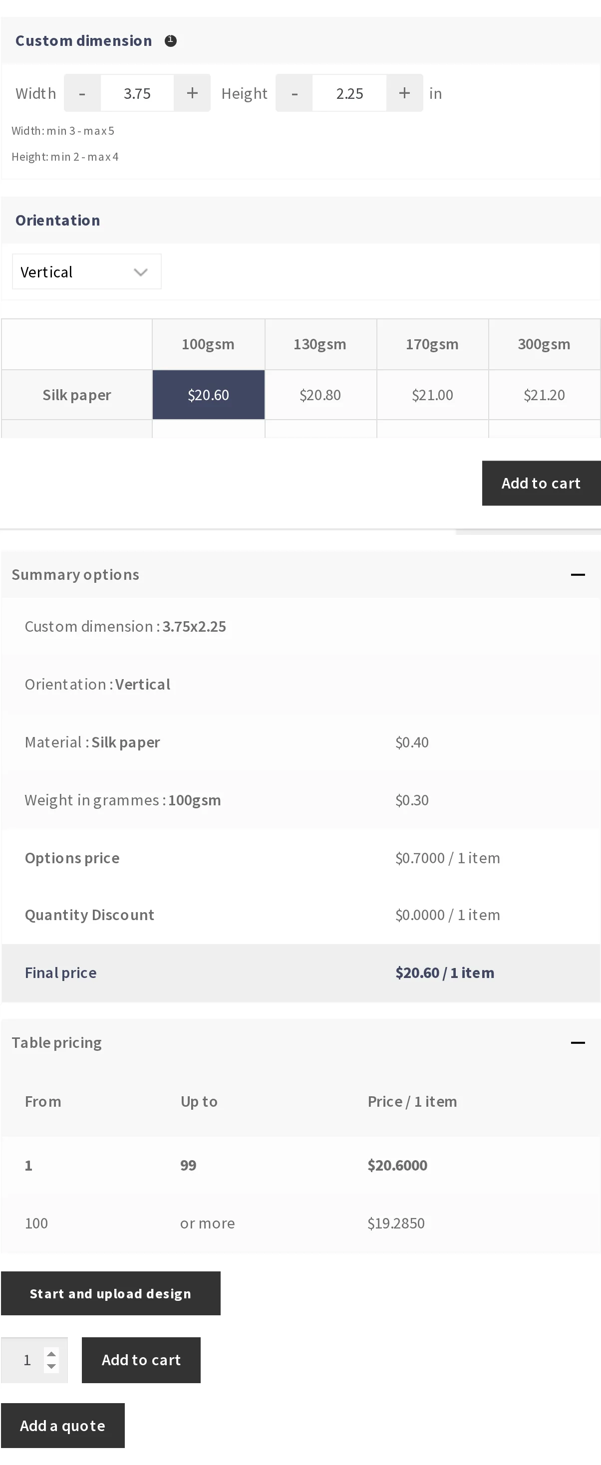Collapse the Table pricing section
The width and height of the screenshot is (601, 1465).
tap(578, 1043)
